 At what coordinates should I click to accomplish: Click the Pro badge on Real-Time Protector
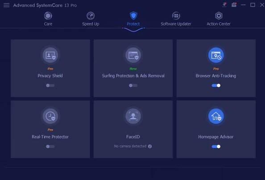pos(50,130)
